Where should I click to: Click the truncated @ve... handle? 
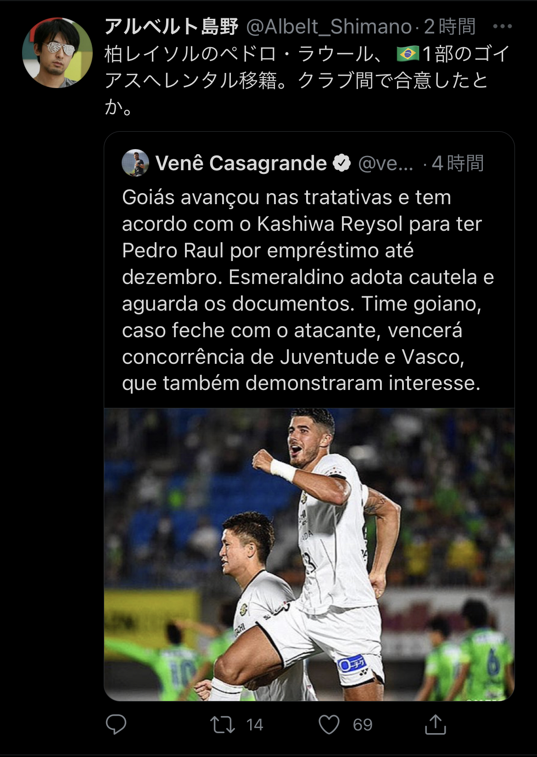(x=386, y=163)
